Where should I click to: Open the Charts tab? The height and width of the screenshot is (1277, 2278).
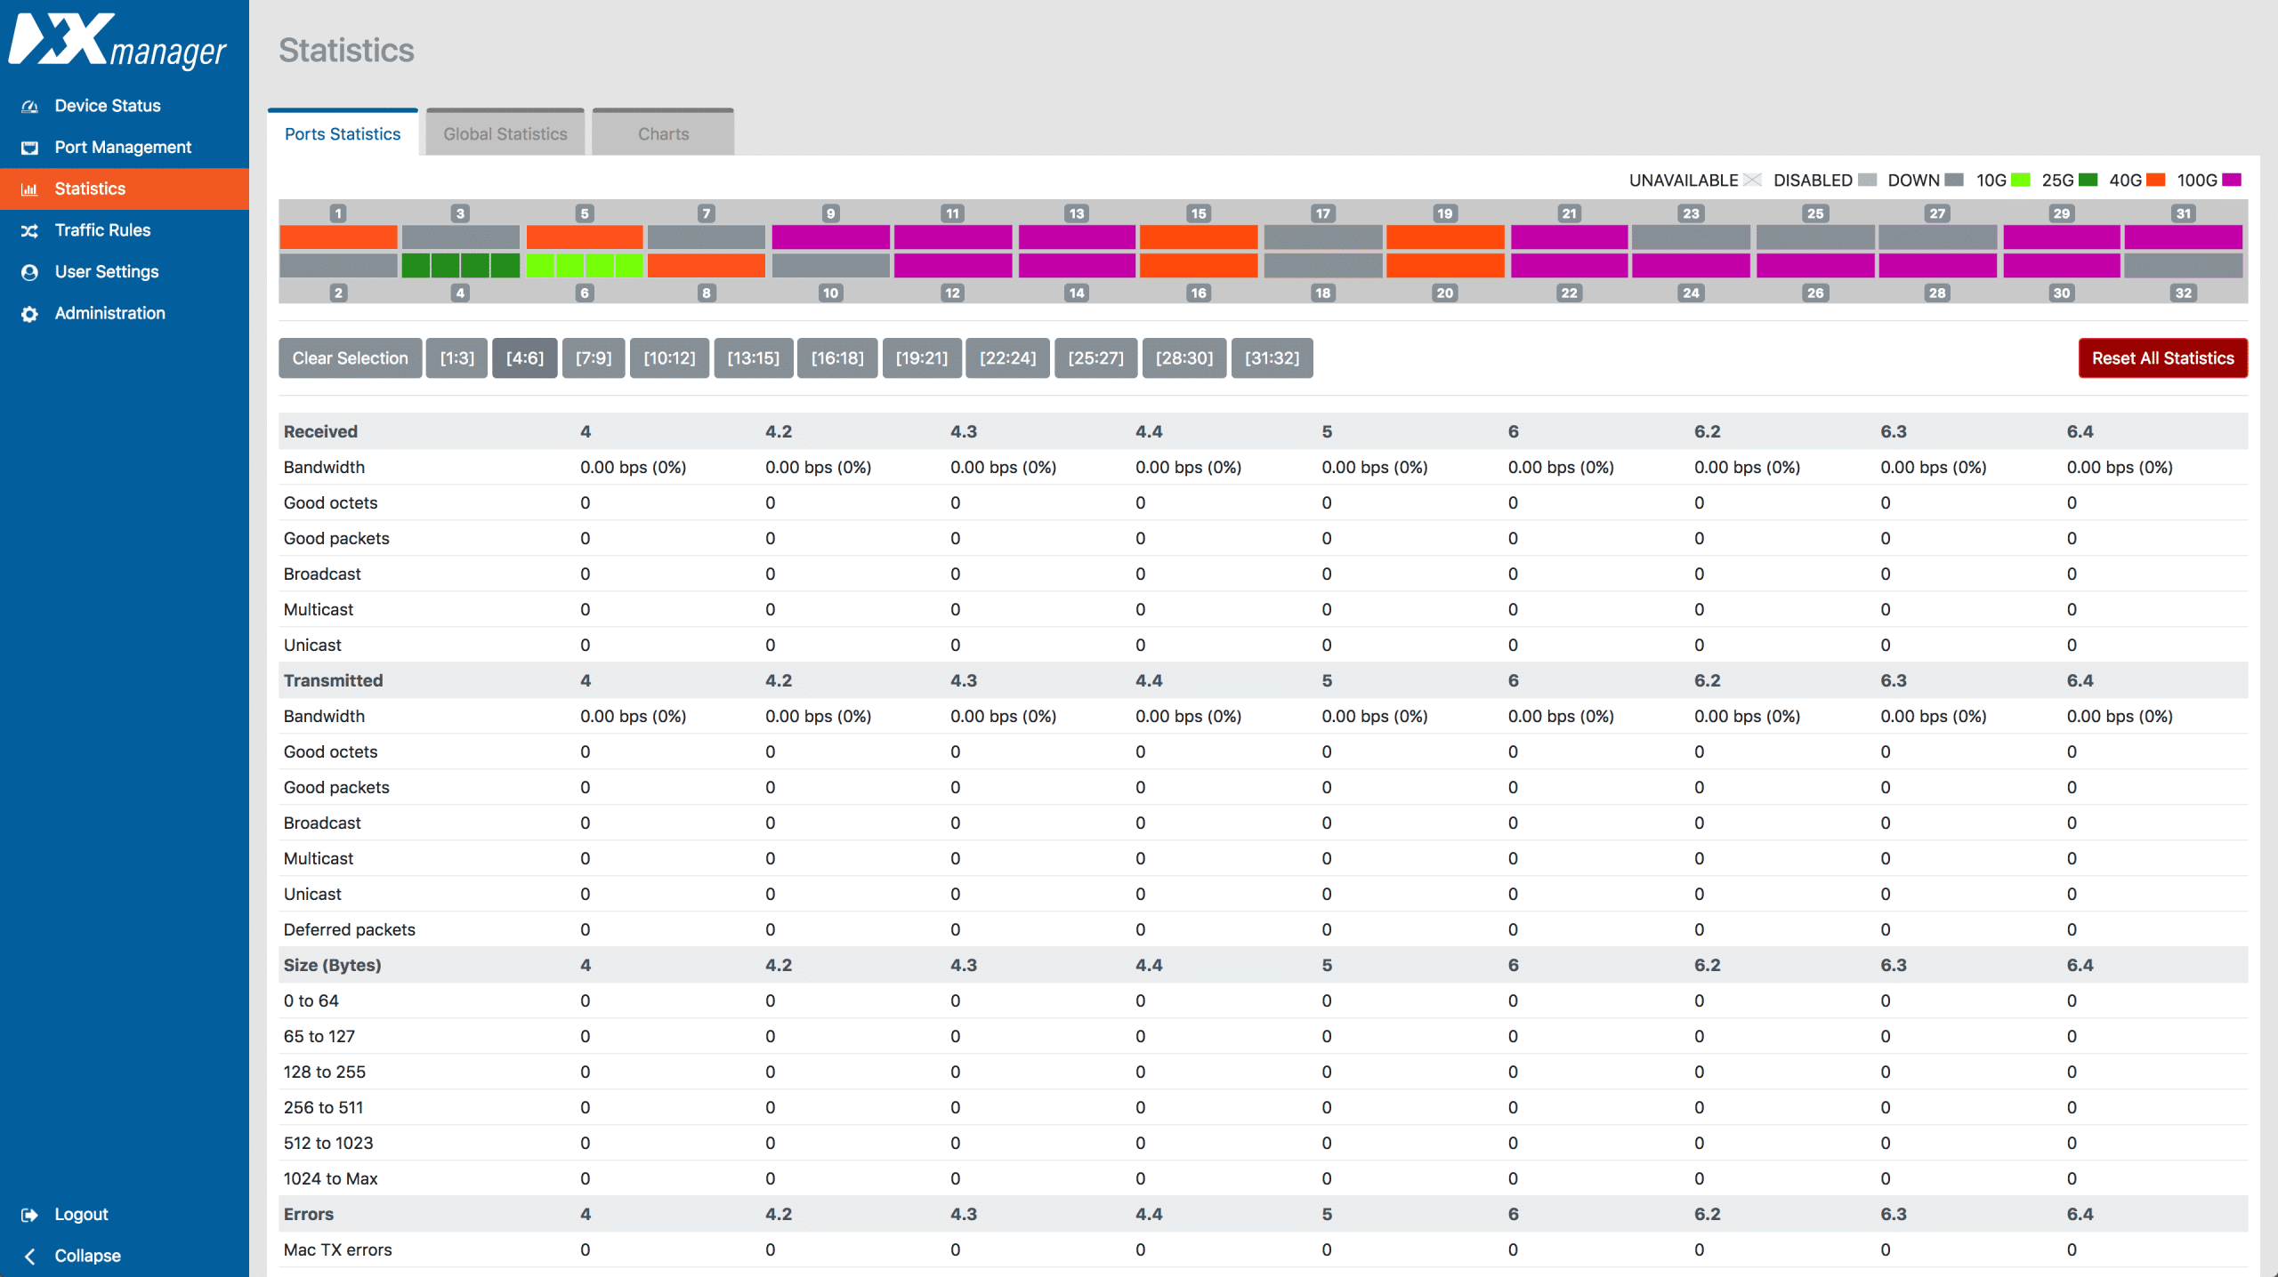(663, 134)
